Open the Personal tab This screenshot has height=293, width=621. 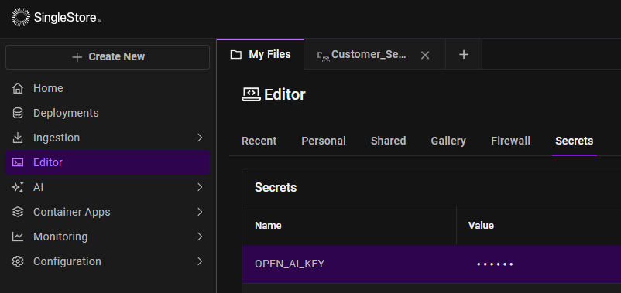click(x=324, y=141)
